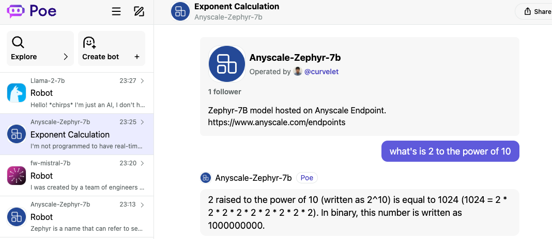552x239 pixels.
Task: Click the Exponent Calculation header title
Action: pos(237,6)
